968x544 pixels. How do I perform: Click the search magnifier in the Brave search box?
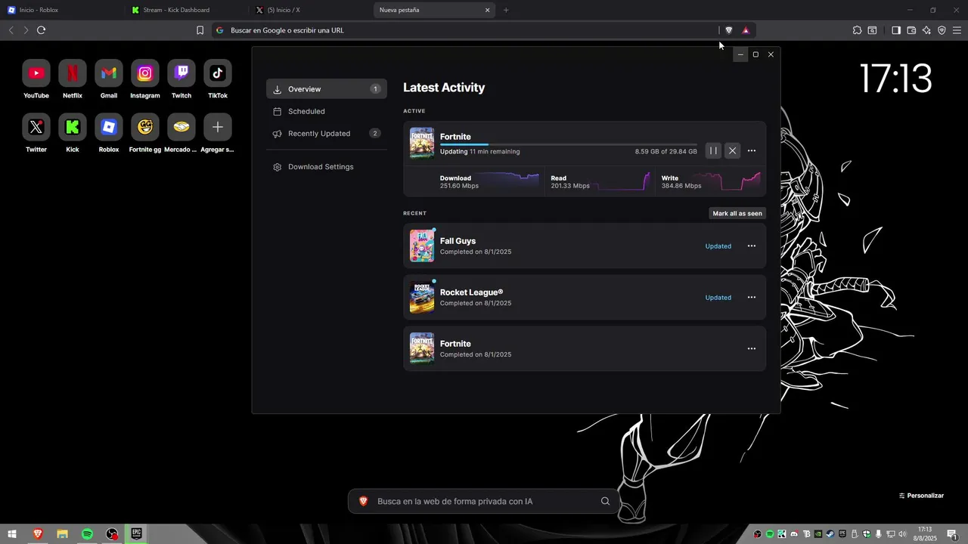tap(605, 501)
